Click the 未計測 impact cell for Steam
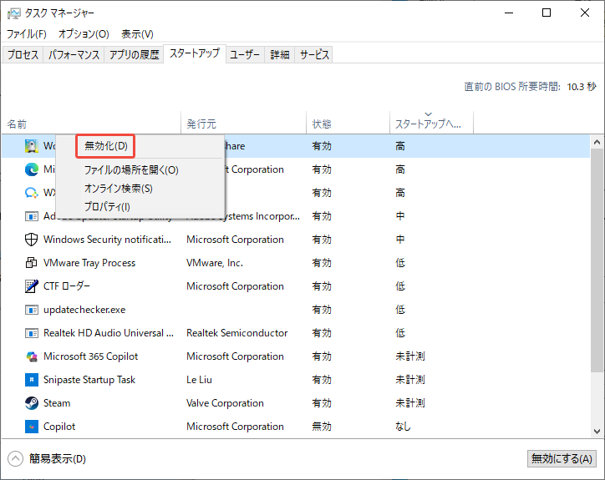Image resolution: width=605 pixels, height=480 pixels. [x=409, y=403]
